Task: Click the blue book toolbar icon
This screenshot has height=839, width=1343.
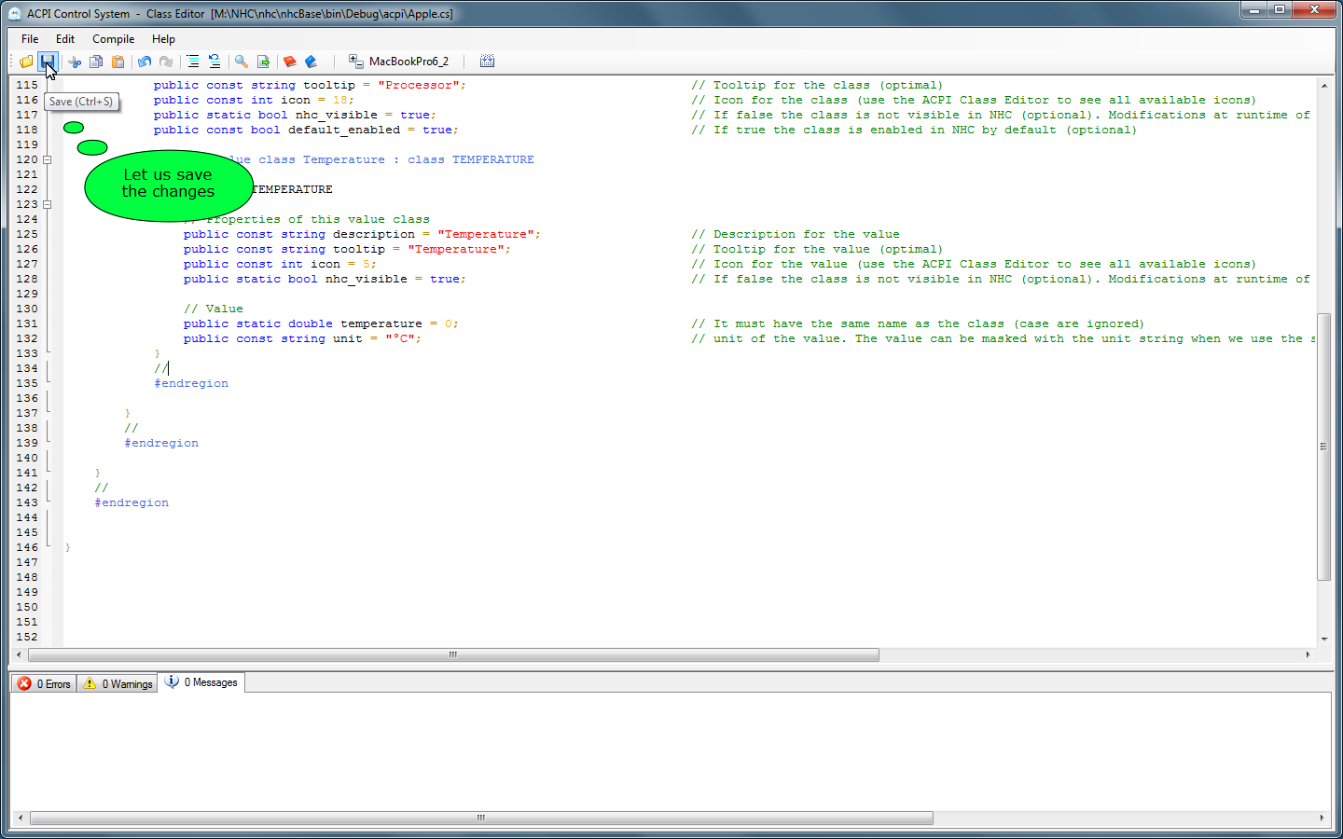Action: point(312,62)
